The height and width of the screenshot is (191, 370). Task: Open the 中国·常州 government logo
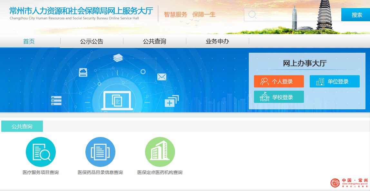[x=349, y=183]
